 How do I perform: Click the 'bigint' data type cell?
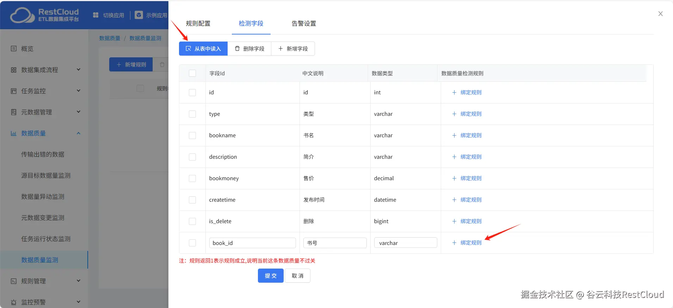click(406, 221)
